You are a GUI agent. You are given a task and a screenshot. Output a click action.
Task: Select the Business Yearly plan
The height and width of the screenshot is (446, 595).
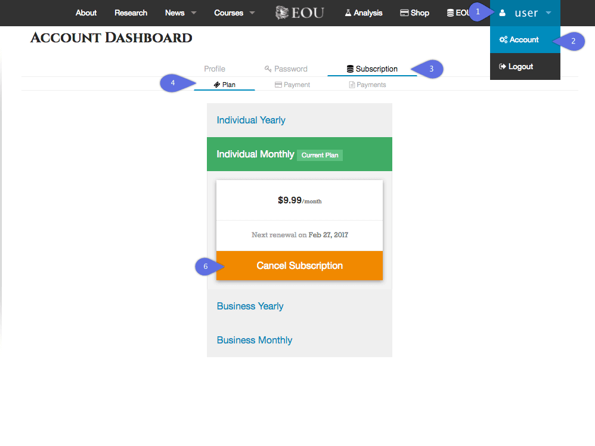pyautogui.click(x=250, y=306)
